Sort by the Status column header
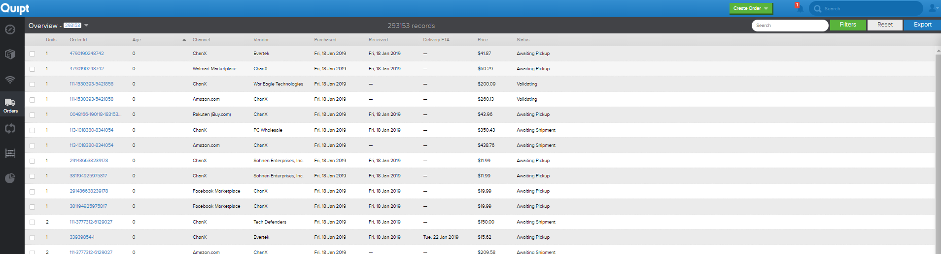Screen dimensions: 941x254 tap(523, 40)
